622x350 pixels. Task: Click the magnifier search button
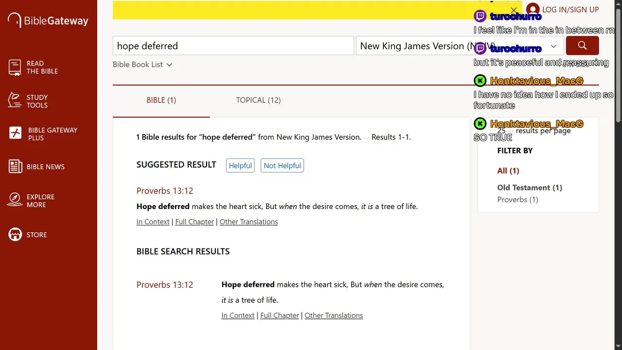582,46
